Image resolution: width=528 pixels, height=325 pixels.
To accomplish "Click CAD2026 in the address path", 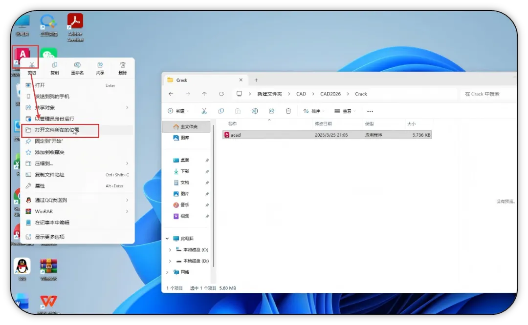I will tap(330, 94).
